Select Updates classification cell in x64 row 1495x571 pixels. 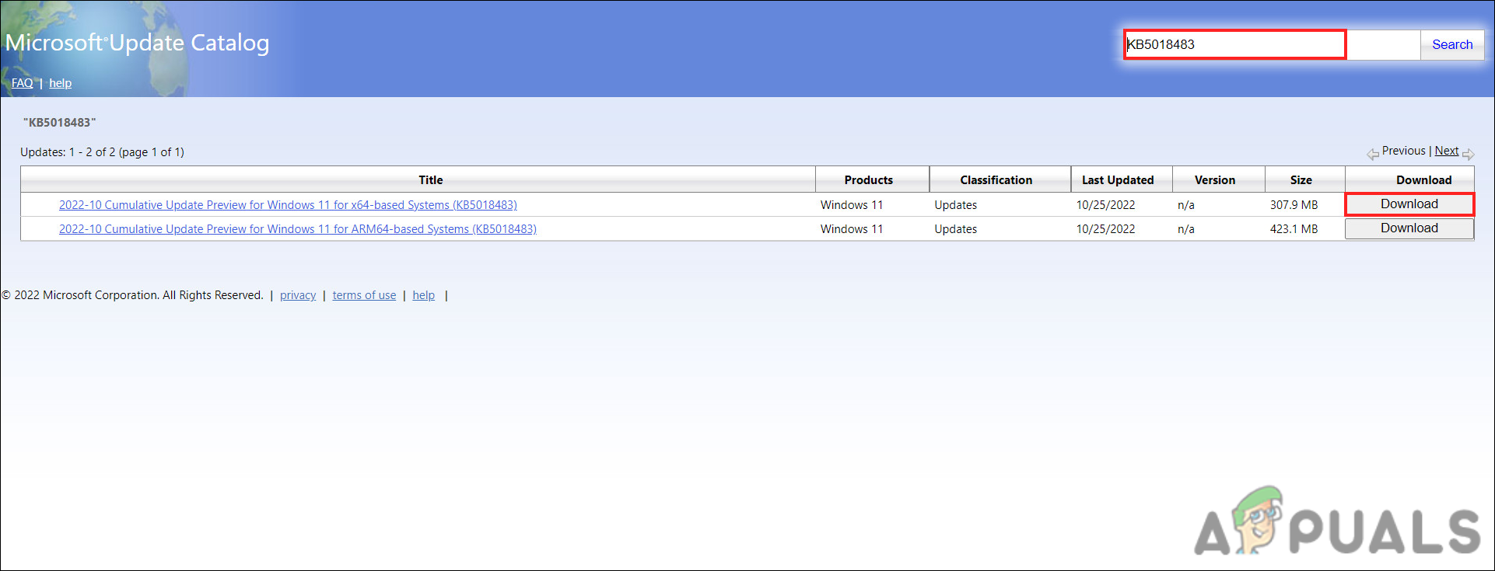coord(956,205)
